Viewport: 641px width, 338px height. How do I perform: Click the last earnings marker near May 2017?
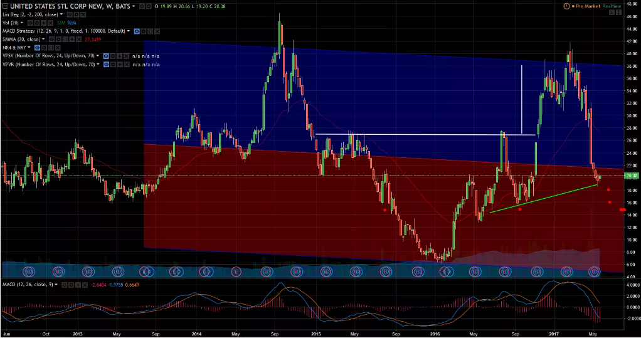click(x=594, y=271)
